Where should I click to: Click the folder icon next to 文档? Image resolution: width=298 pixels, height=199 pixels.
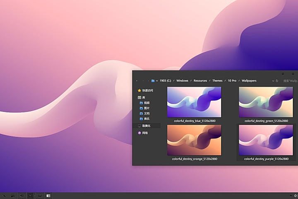(x=141, y=114)
